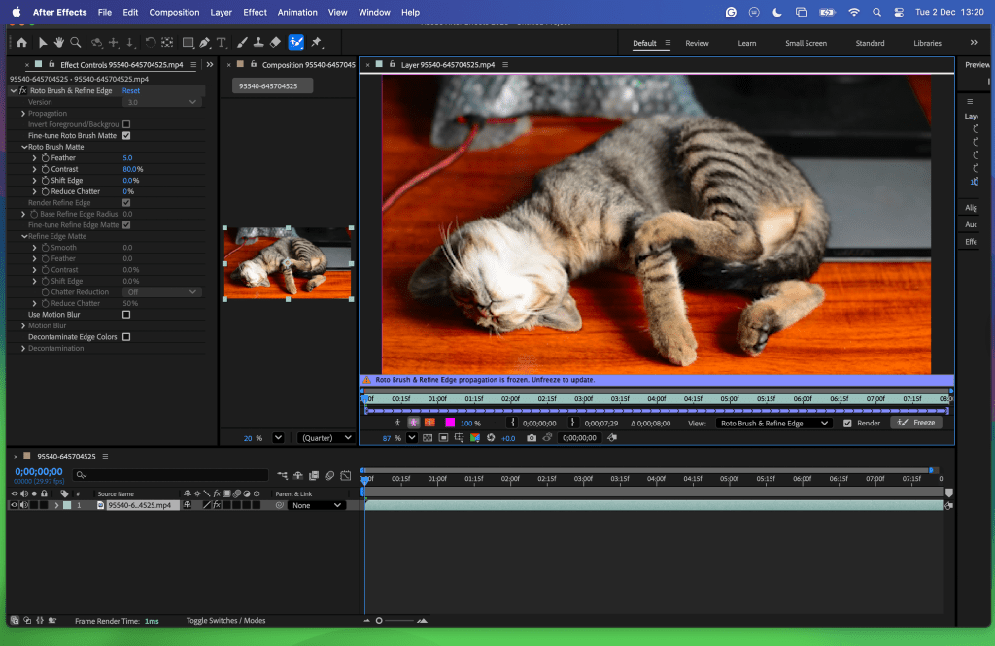Click the snapshot camera icon in viewer
Viewport: 995px width, 646px height.
point(532,438)
